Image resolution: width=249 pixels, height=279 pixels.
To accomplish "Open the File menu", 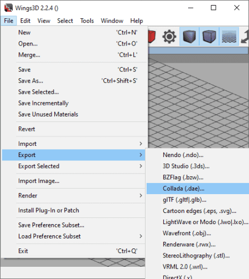I will point(9,21).
